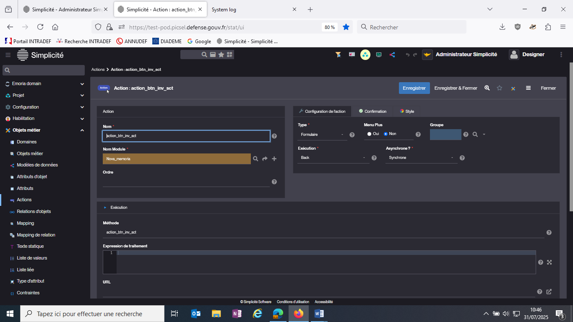Collapse the Exécution section triangle

tap(105, 208)
